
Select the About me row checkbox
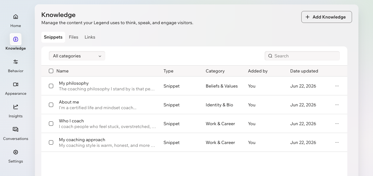51,105
